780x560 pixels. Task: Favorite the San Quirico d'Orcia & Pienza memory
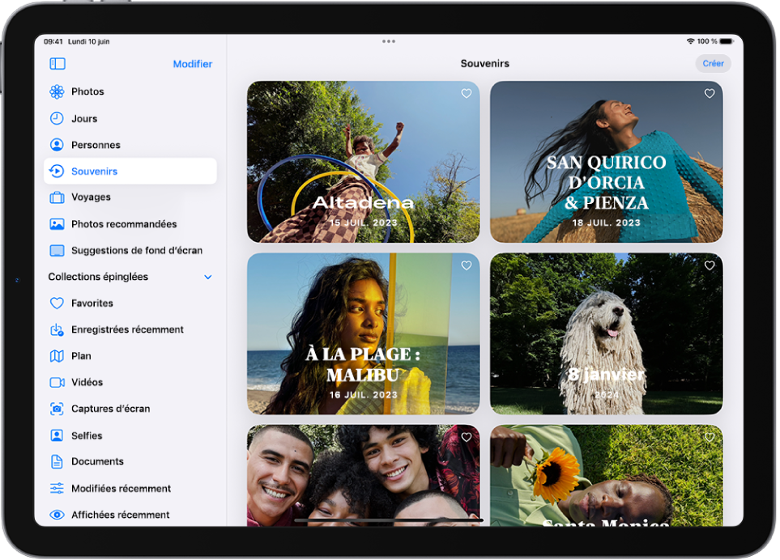click(x=710, y=94)
